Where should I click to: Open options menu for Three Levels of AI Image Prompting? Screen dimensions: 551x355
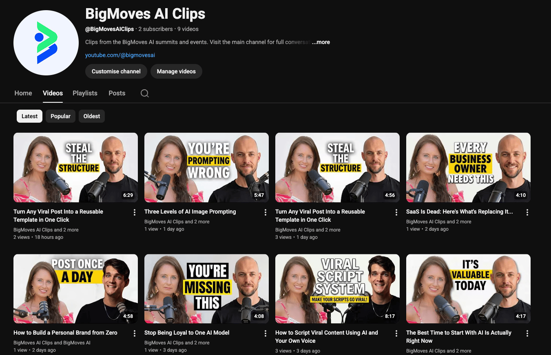tap(266, 212)
